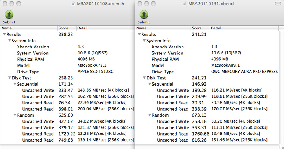Screen dimensions: 284x149
Task: Select Drive Type row showing OWC MERCURY AURA
Action: click(x=207, y=72)
